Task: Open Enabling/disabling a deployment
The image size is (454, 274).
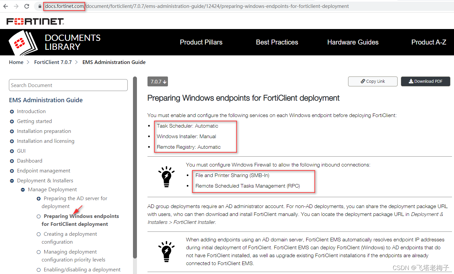Action: coord(82,270)
